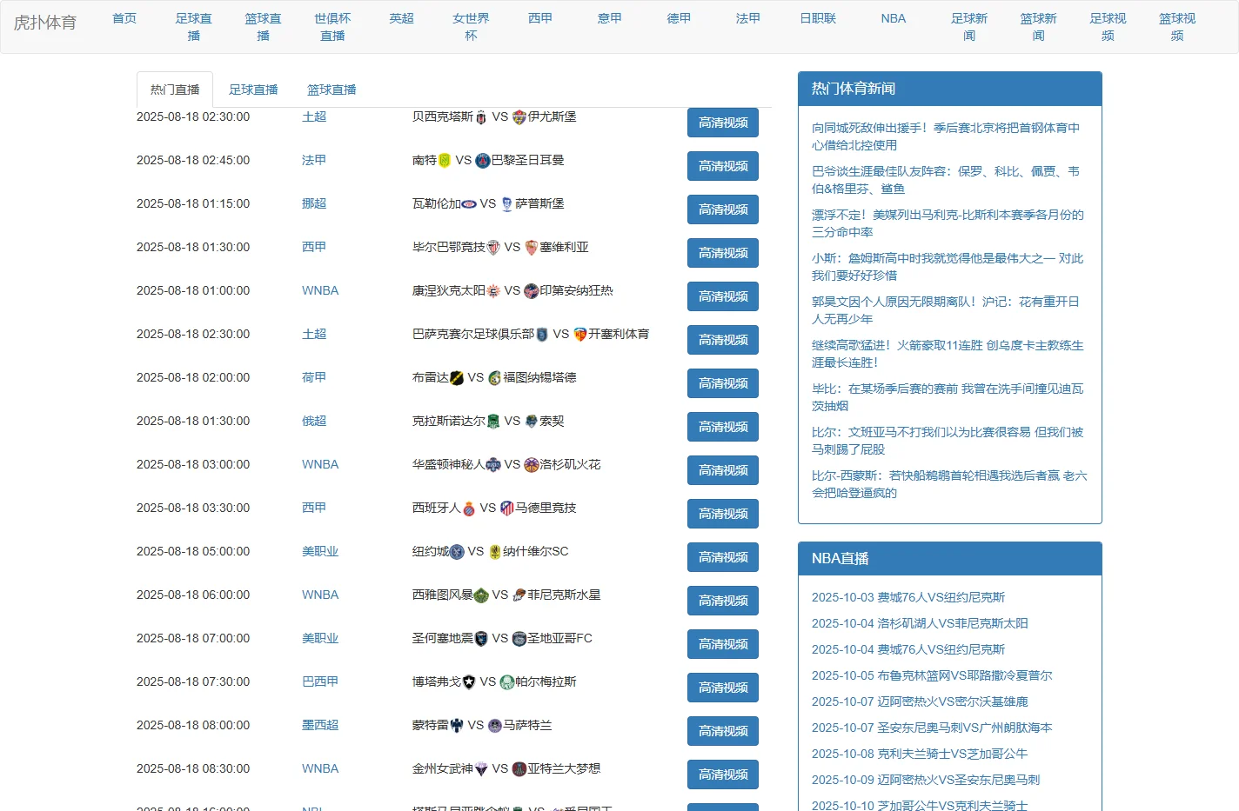Click the San Jose Earthquakes logo
Viewport: 1239px width, 811px height.
(x=481, y=639)
